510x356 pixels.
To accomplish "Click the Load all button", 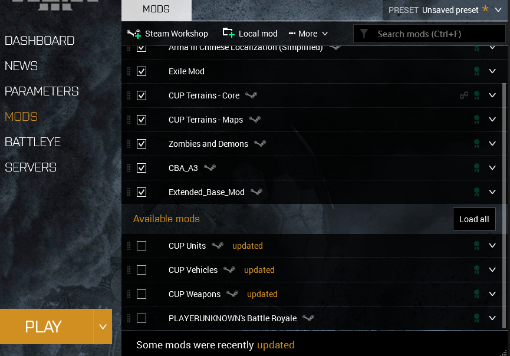I will 474,219.
